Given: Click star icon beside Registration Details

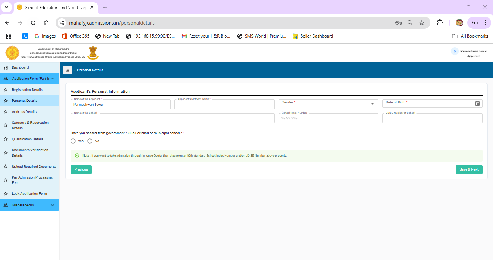Looking at the screenshot, I should click(x=5, y=90).
